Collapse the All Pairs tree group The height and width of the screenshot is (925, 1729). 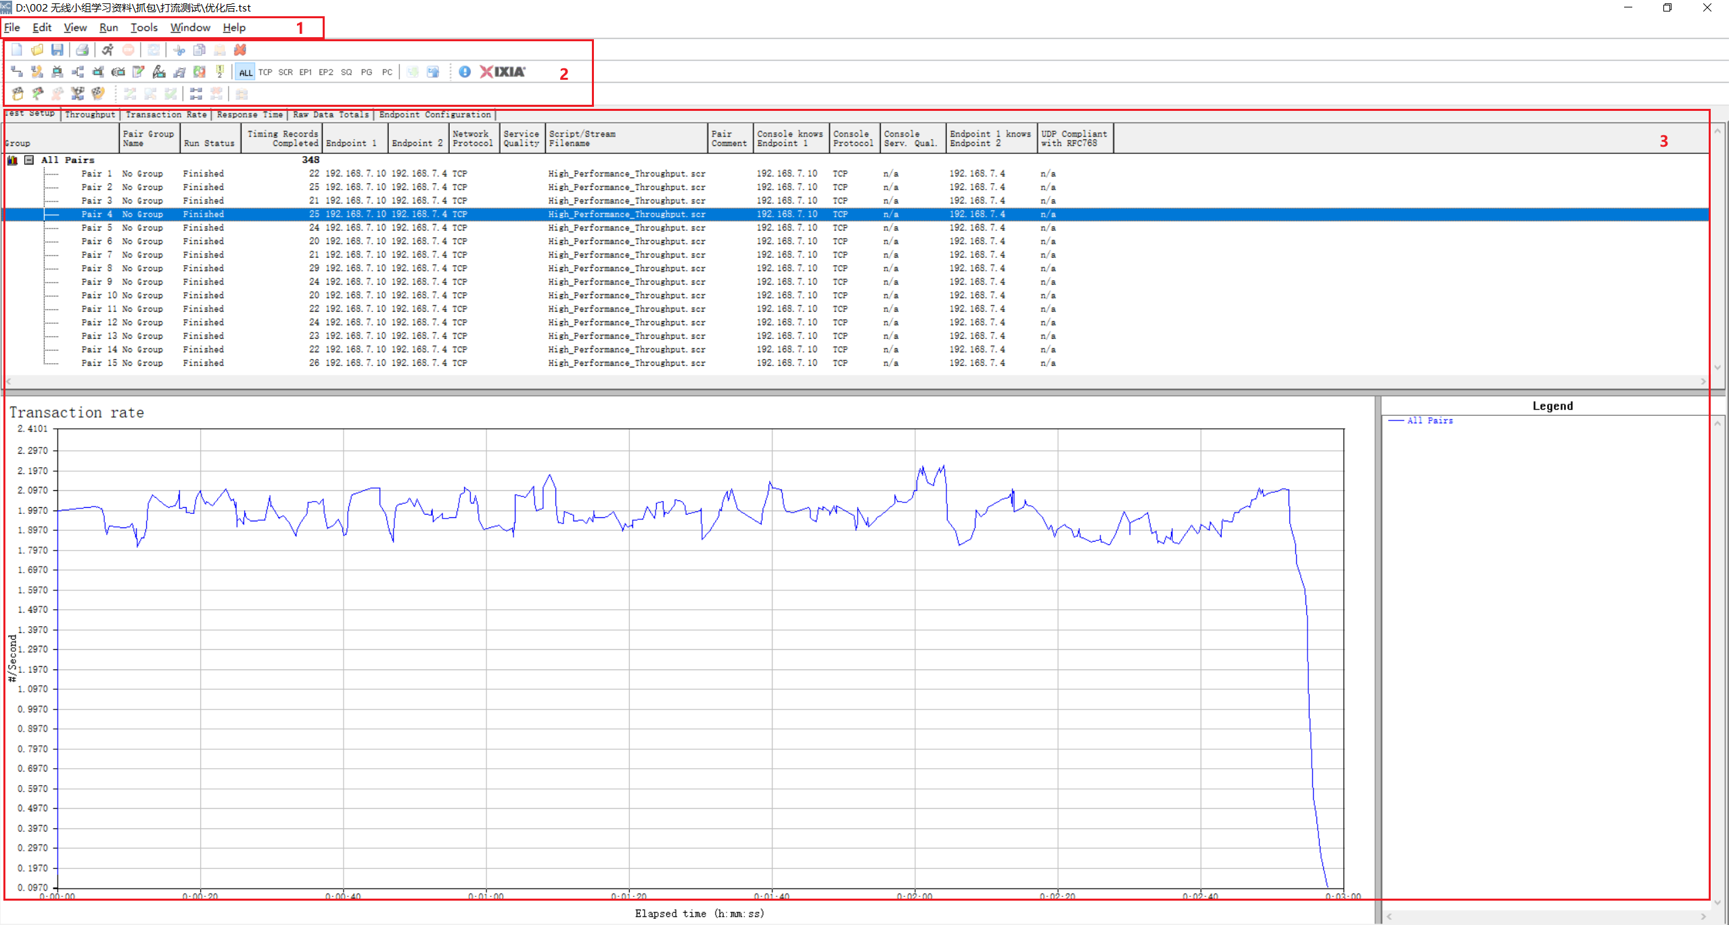coord(29,160)
